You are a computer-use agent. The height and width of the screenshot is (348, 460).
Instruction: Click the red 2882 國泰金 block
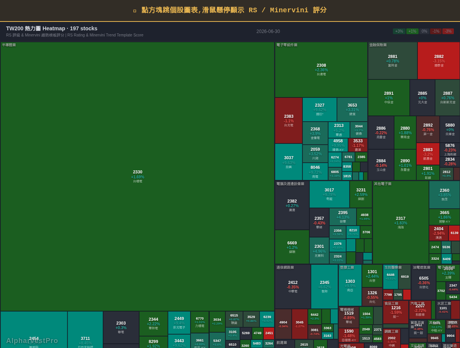pos(439,61)
